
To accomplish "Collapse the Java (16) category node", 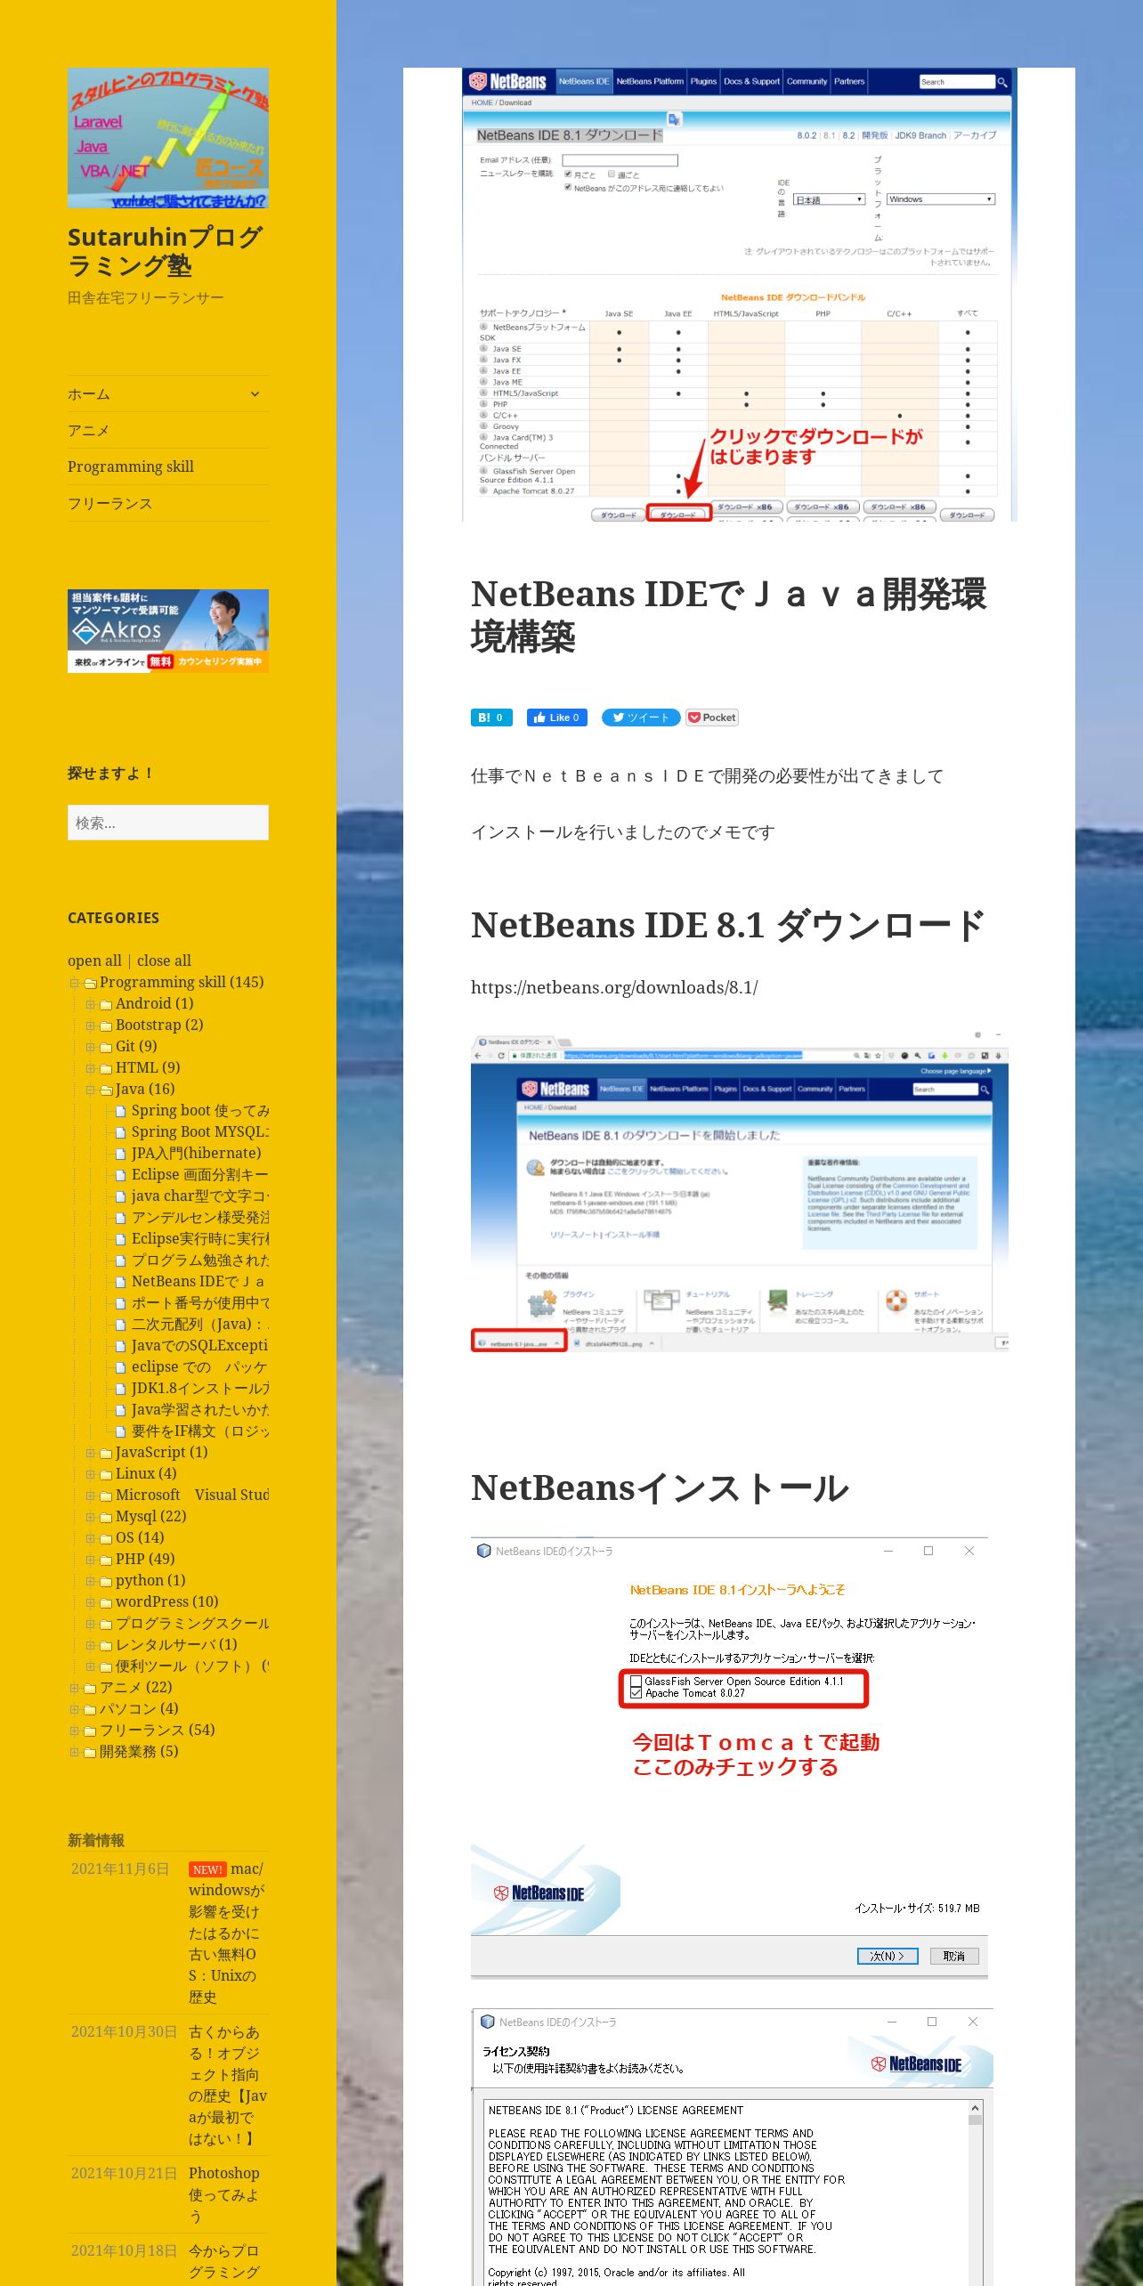I will click(x=90, y=1090).
